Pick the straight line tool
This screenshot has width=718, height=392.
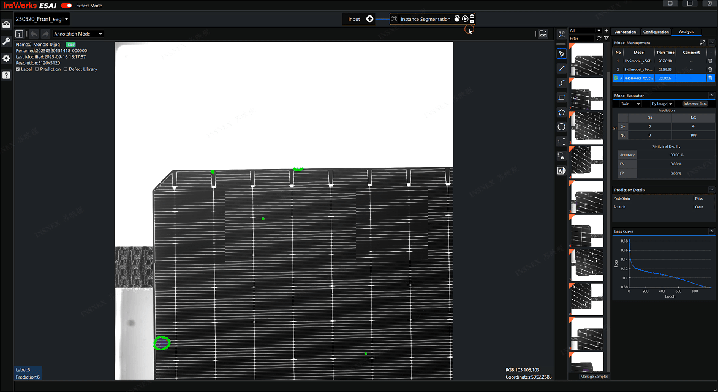coord(561,68)
